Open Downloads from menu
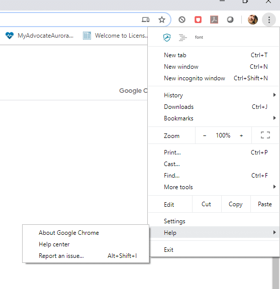 pos(214,107)
